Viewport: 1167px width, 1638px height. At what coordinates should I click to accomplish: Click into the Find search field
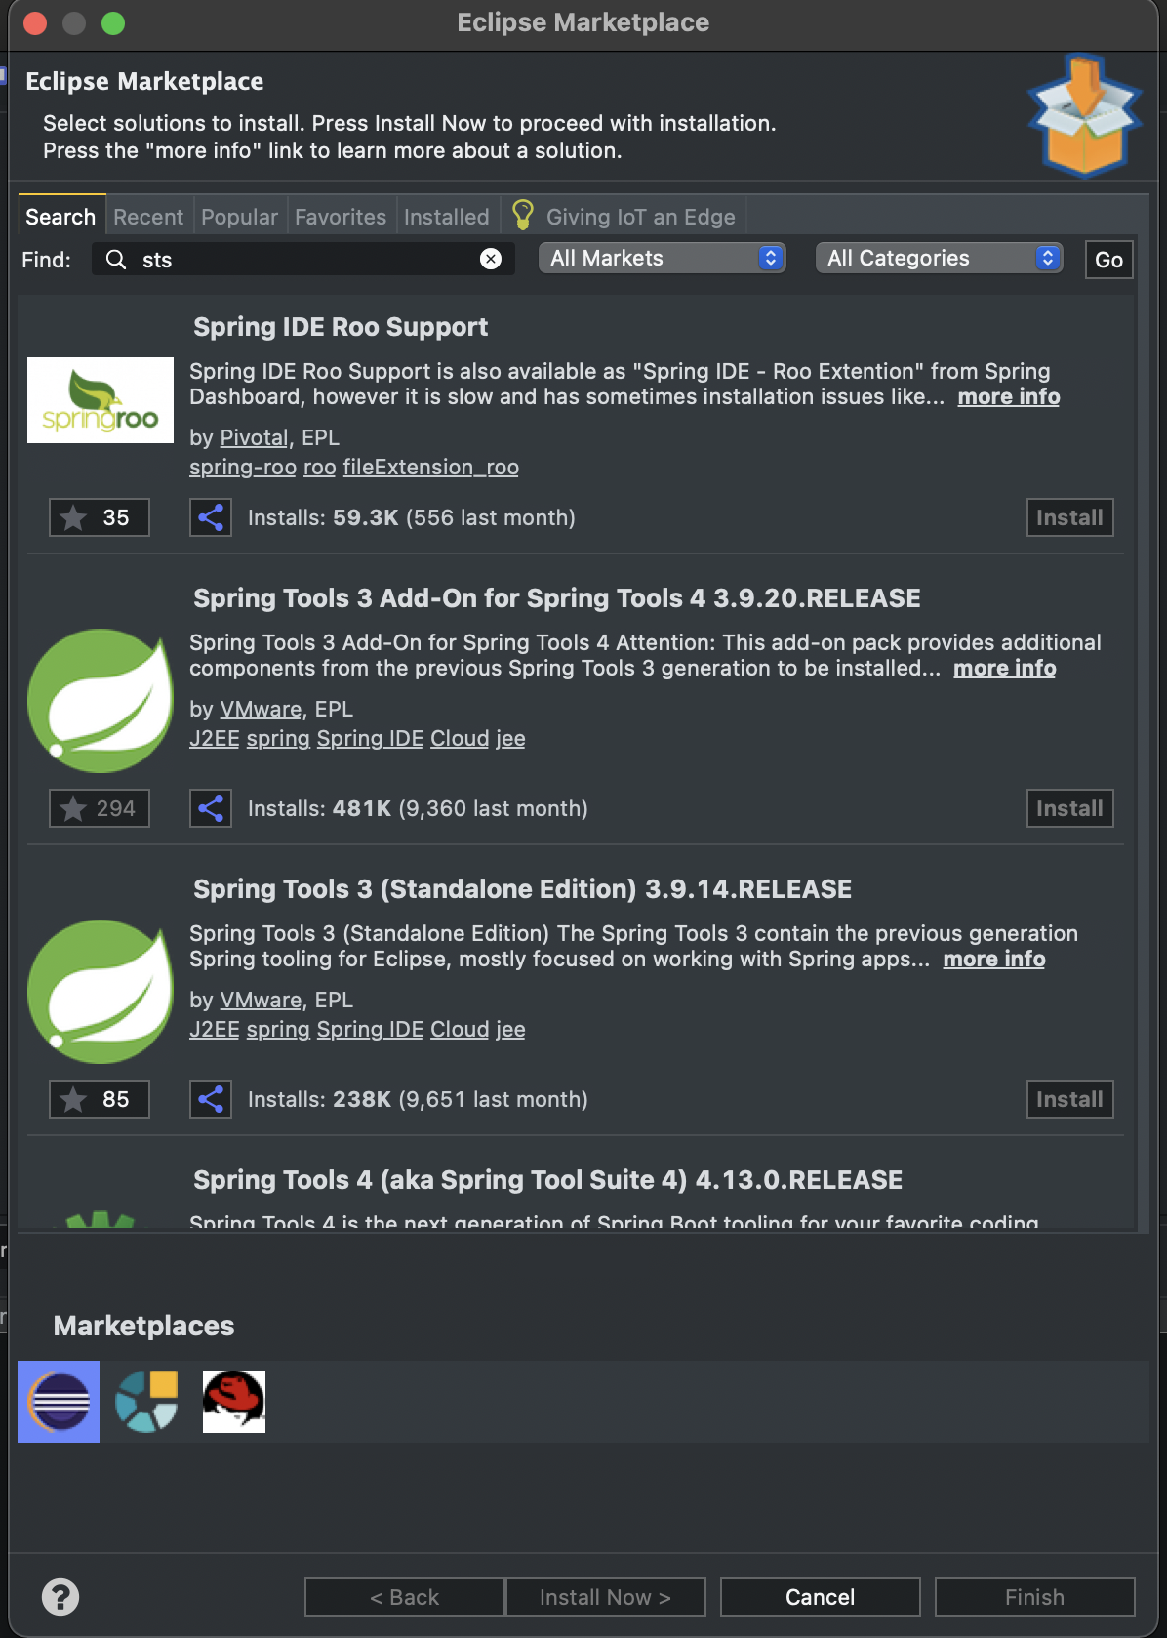click(303, 259)
